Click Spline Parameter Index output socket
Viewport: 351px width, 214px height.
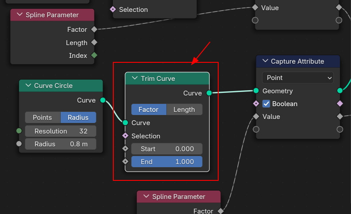[x=94, y=55]
